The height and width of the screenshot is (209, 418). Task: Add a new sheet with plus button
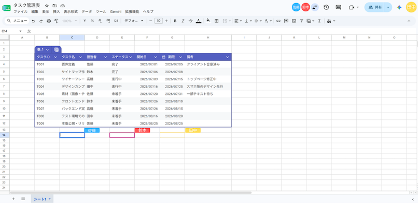13,199
